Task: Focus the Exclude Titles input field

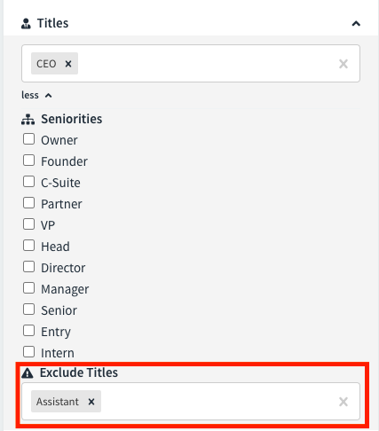Action: 219,402
